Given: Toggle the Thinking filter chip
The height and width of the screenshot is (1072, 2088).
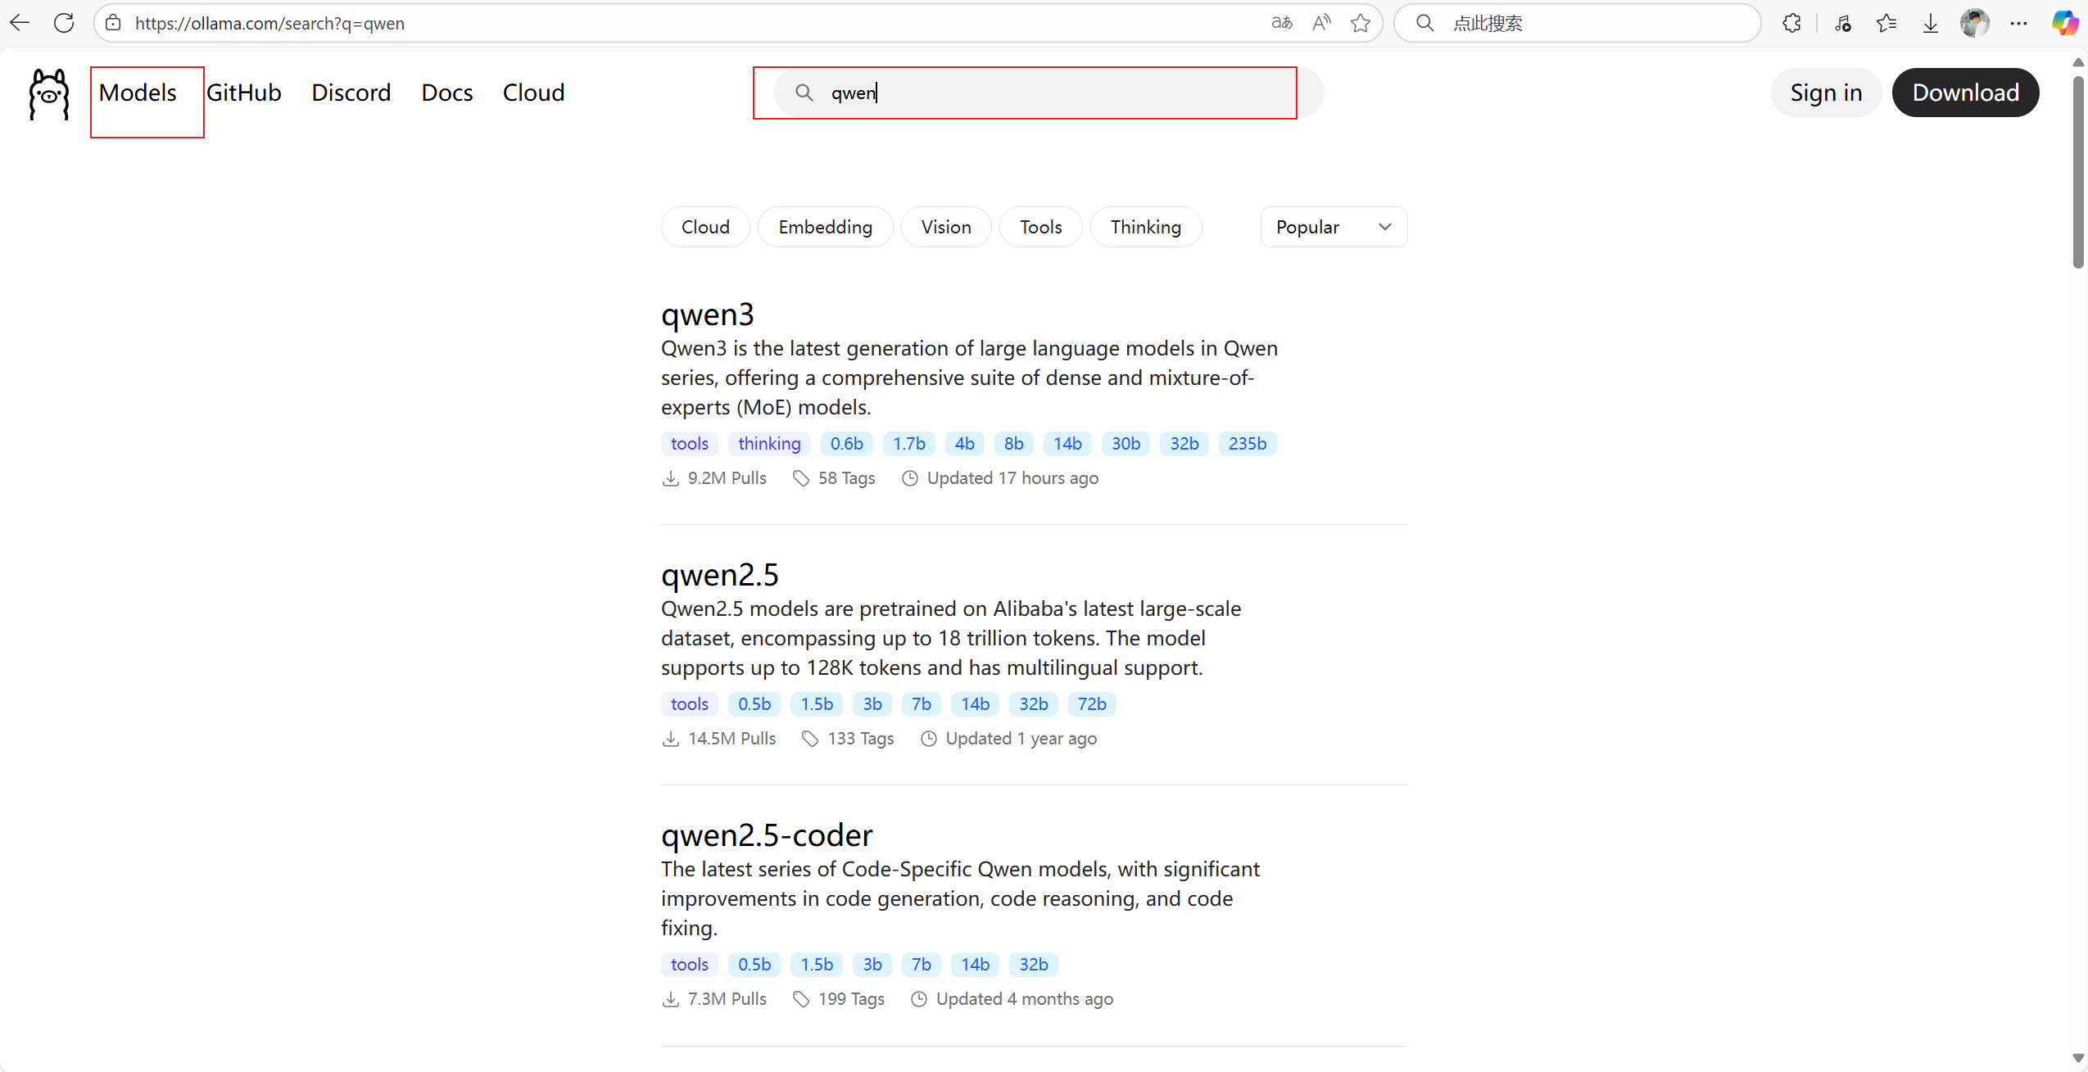Looking at the screenshot, I should [1145, 227].
